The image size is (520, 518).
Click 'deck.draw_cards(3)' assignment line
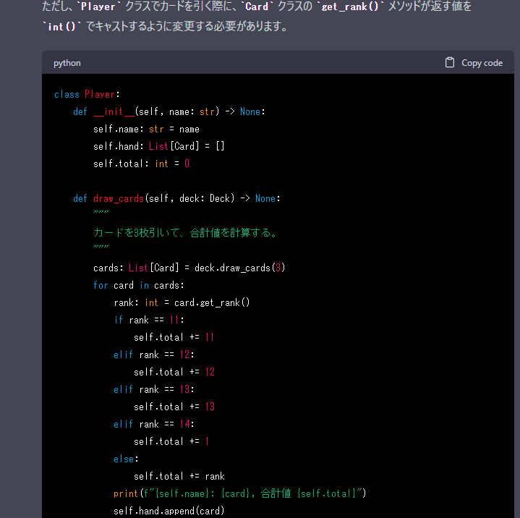(x=189, y=268)
